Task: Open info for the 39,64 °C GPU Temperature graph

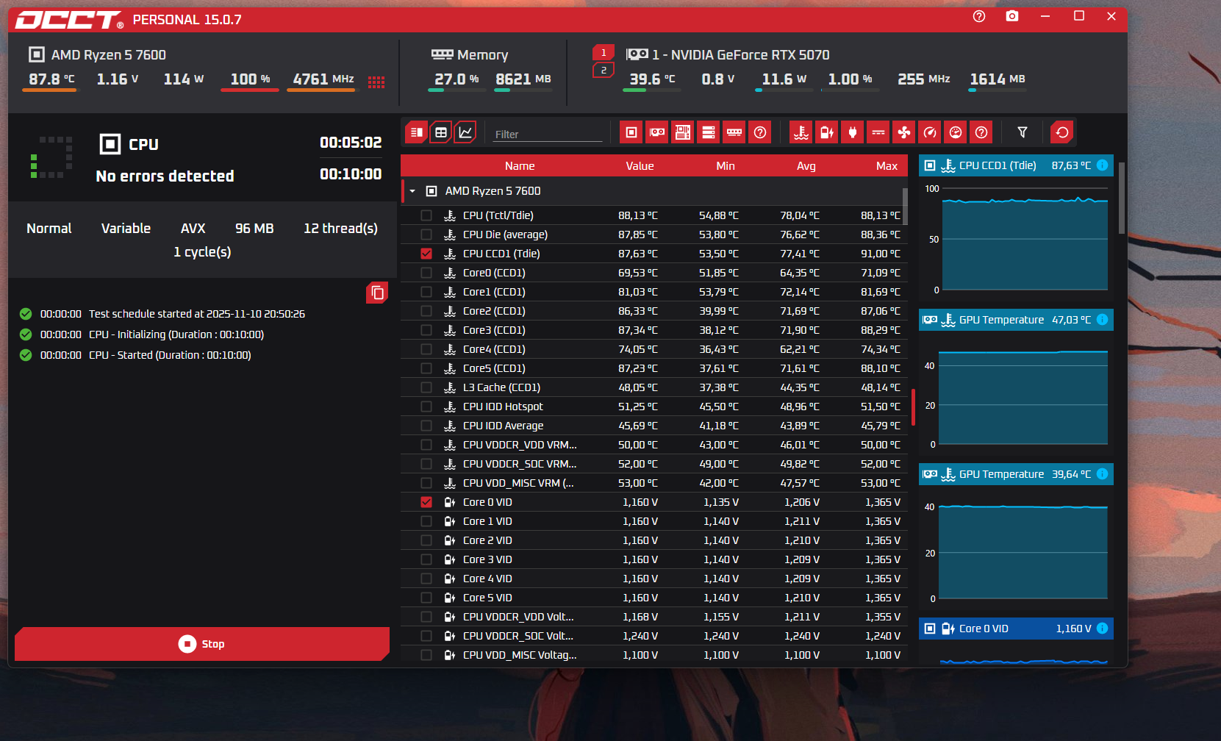Action: tap(1103, 474)
